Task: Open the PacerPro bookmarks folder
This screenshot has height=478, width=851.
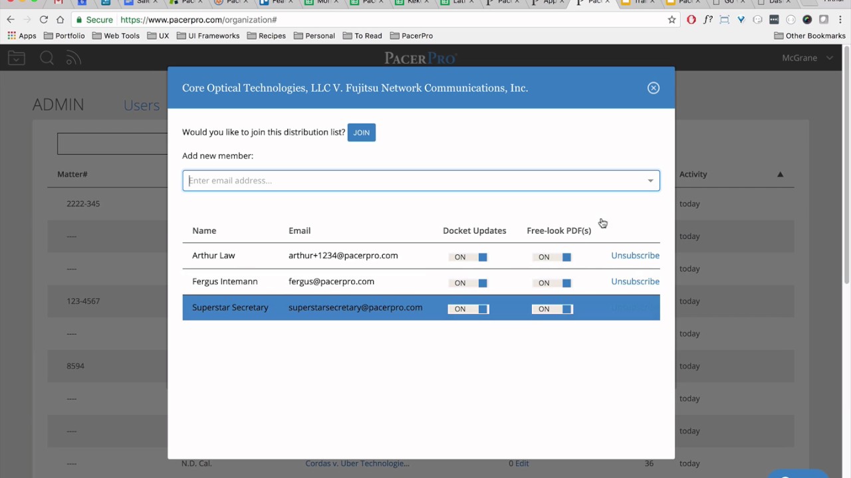Action: (x=412, y=36)
